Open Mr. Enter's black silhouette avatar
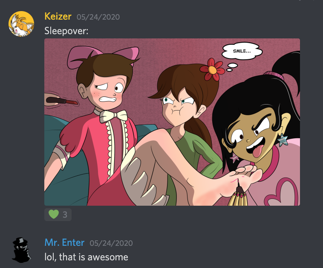Viewport: 323px width, 268px height. point(21,250)
